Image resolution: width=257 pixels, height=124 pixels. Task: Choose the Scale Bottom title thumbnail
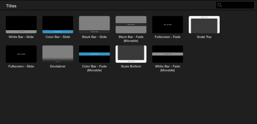(x=131, y=54)
